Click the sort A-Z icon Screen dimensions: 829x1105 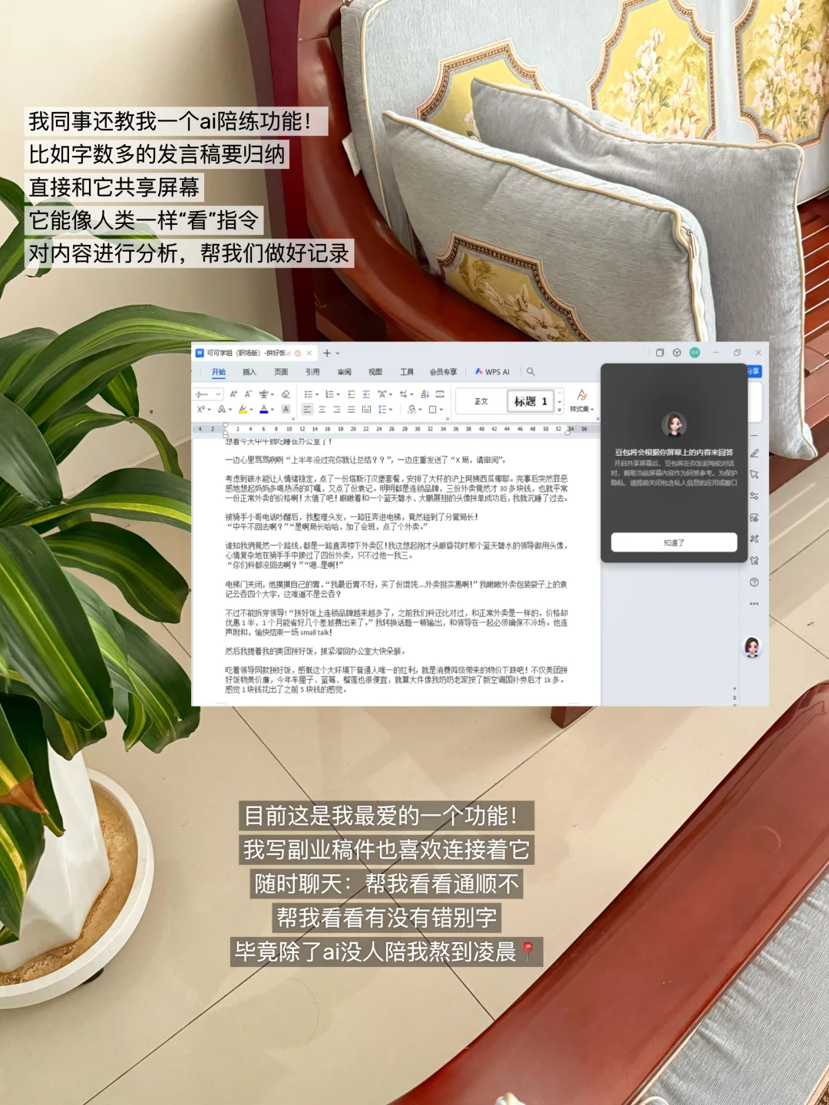tap(424, 394)
